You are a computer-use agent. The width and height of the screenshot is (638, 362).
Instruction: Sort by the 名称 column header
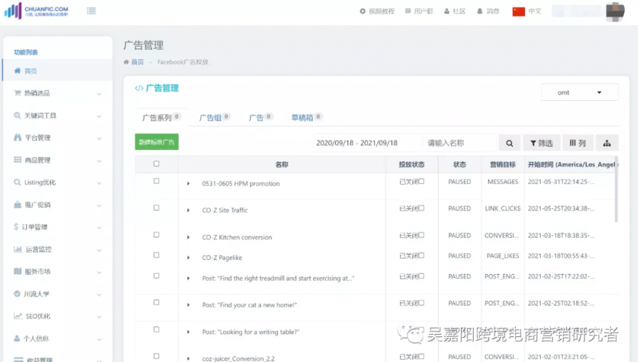pos(282,164)
